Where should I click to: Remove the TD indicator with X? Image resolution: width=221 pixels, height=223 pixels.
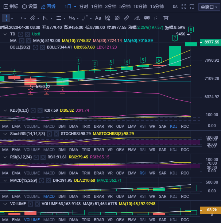27,34
